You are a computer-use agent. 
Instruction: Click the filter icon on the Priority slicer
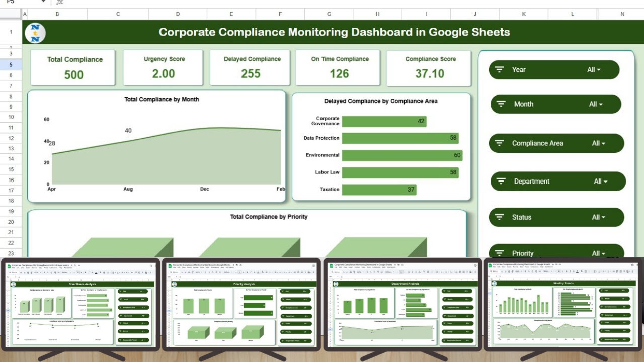tap(499, 253)
